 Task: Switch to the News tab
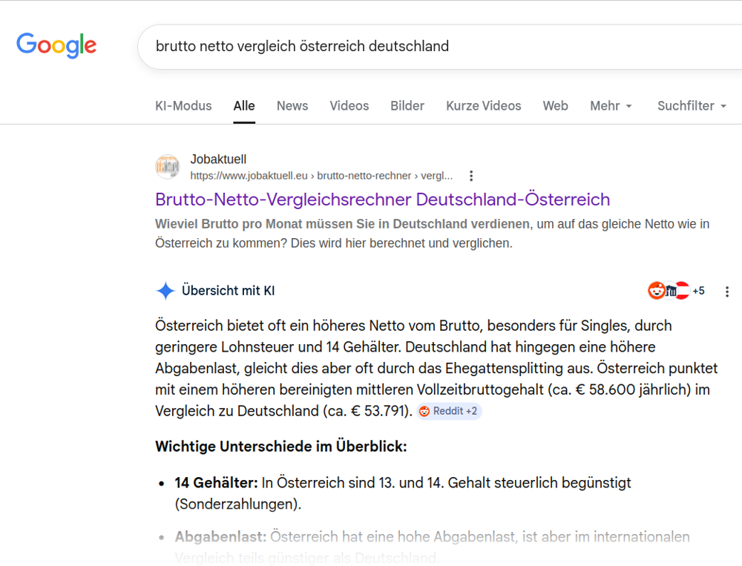click(x=292, y=106)
